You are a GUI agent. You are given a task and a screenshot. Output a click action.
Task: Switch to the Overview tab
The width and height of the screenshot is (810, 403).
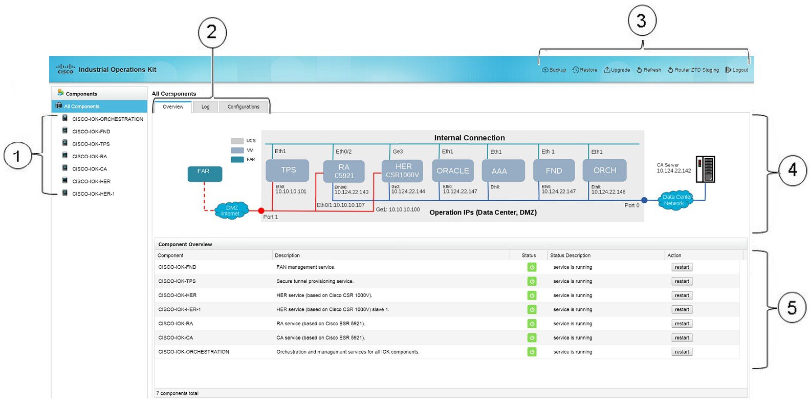[173, 107]
